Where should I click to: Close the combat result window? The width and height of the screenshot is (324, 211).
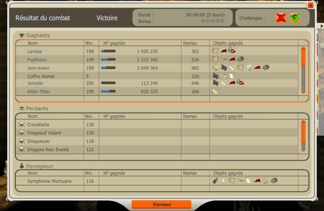click(311, 5)
